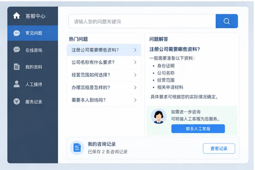Expand chevron for 经营范围如何选择?
The height and width of the screenshot is (170, 255).
[x=135, y=75]
